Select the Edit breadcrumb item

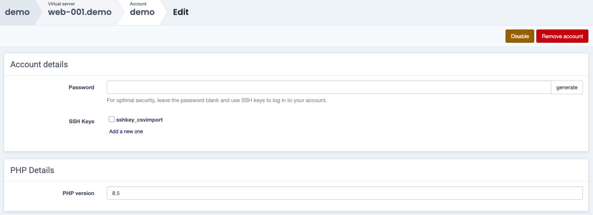[x=181, y=12]
